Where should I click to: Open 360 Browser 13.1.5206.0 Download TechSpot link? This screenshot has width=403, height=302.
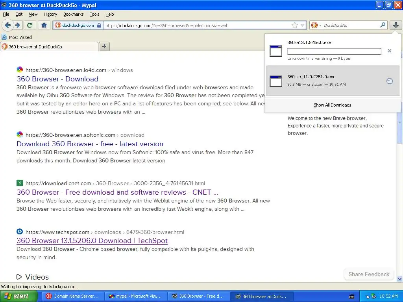click(x=92, y=241)
